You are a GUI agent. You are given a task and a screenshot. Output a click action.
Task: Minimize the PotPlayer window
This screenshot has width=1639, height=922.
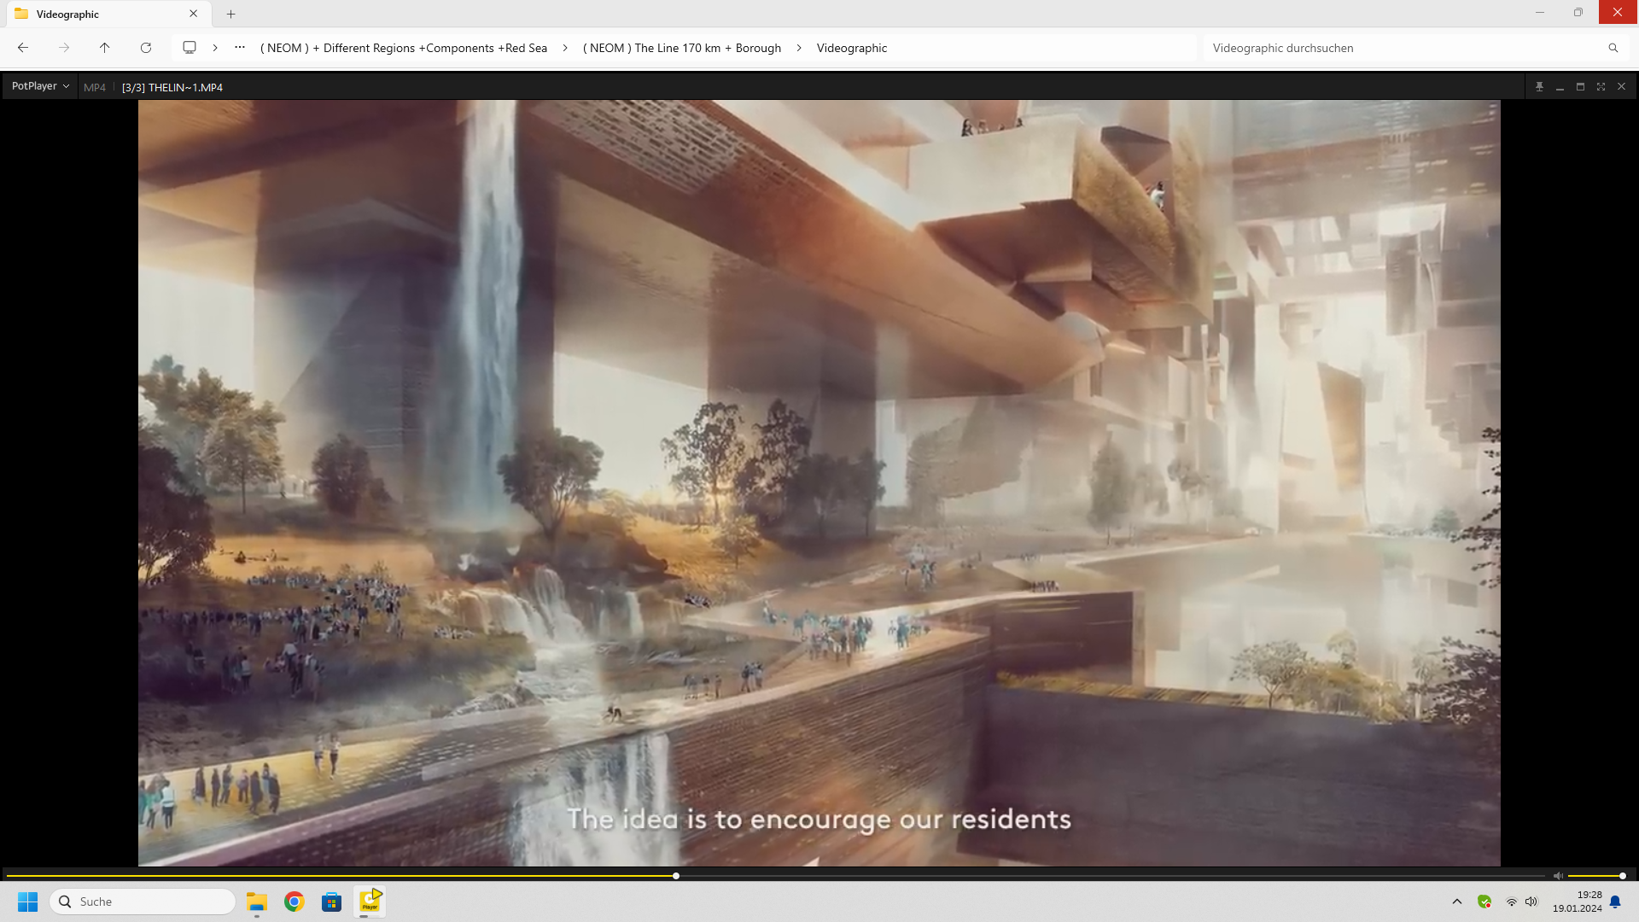click(1560, 87)
